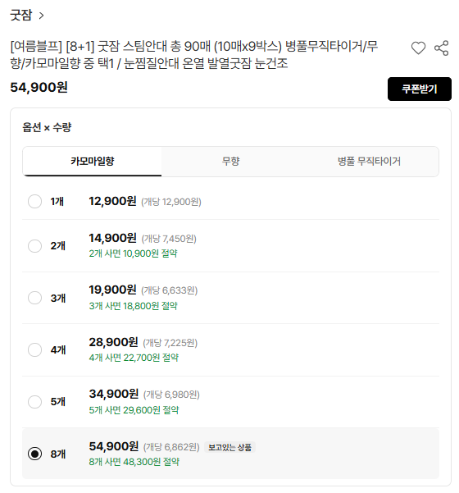The image size is (459, 493).
Task: Click the 굿잠 brand link
Action: point(21,15)
